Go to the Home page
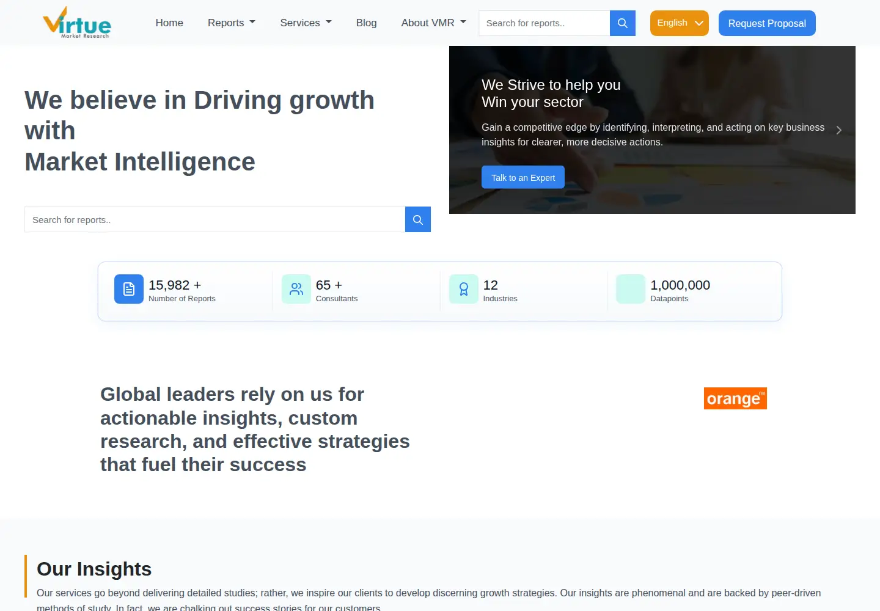This screenshot has width=880, height=611. point(169,23)
